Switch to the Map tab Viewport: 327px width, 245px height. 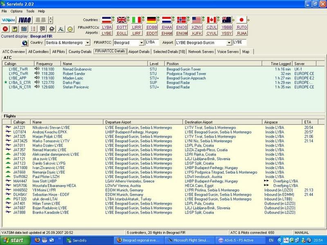(x=246, y=52)
